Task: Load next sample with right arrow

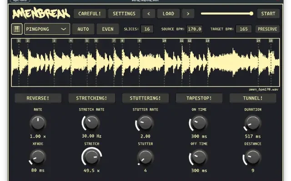Action: coord(188,14)
